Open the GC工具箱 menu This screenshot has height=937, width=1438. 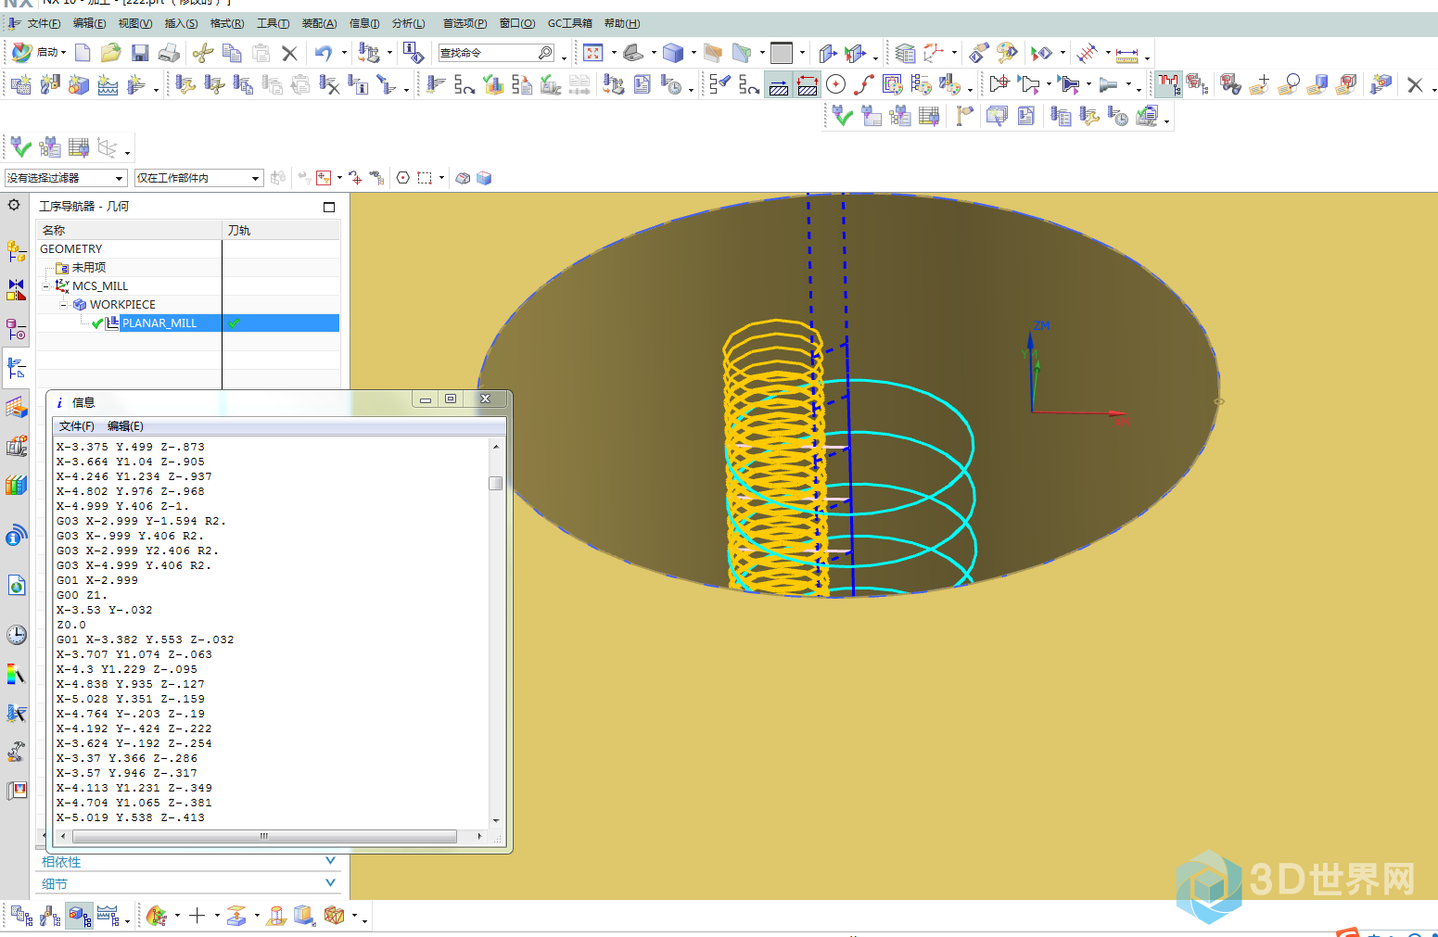click(570, 23)
